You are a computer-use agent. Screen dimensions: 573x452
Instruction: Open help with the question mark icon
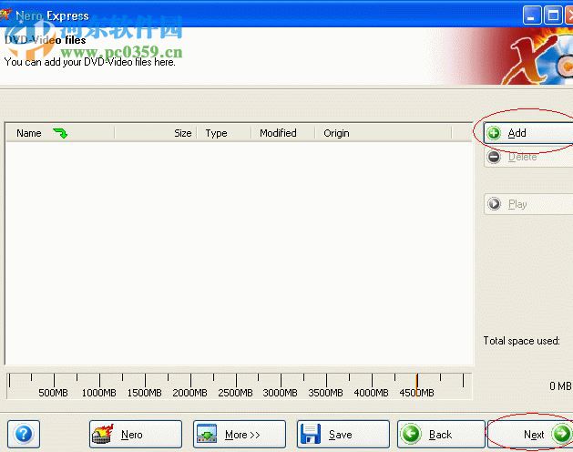pyautogui.click(x=24, y=434)
